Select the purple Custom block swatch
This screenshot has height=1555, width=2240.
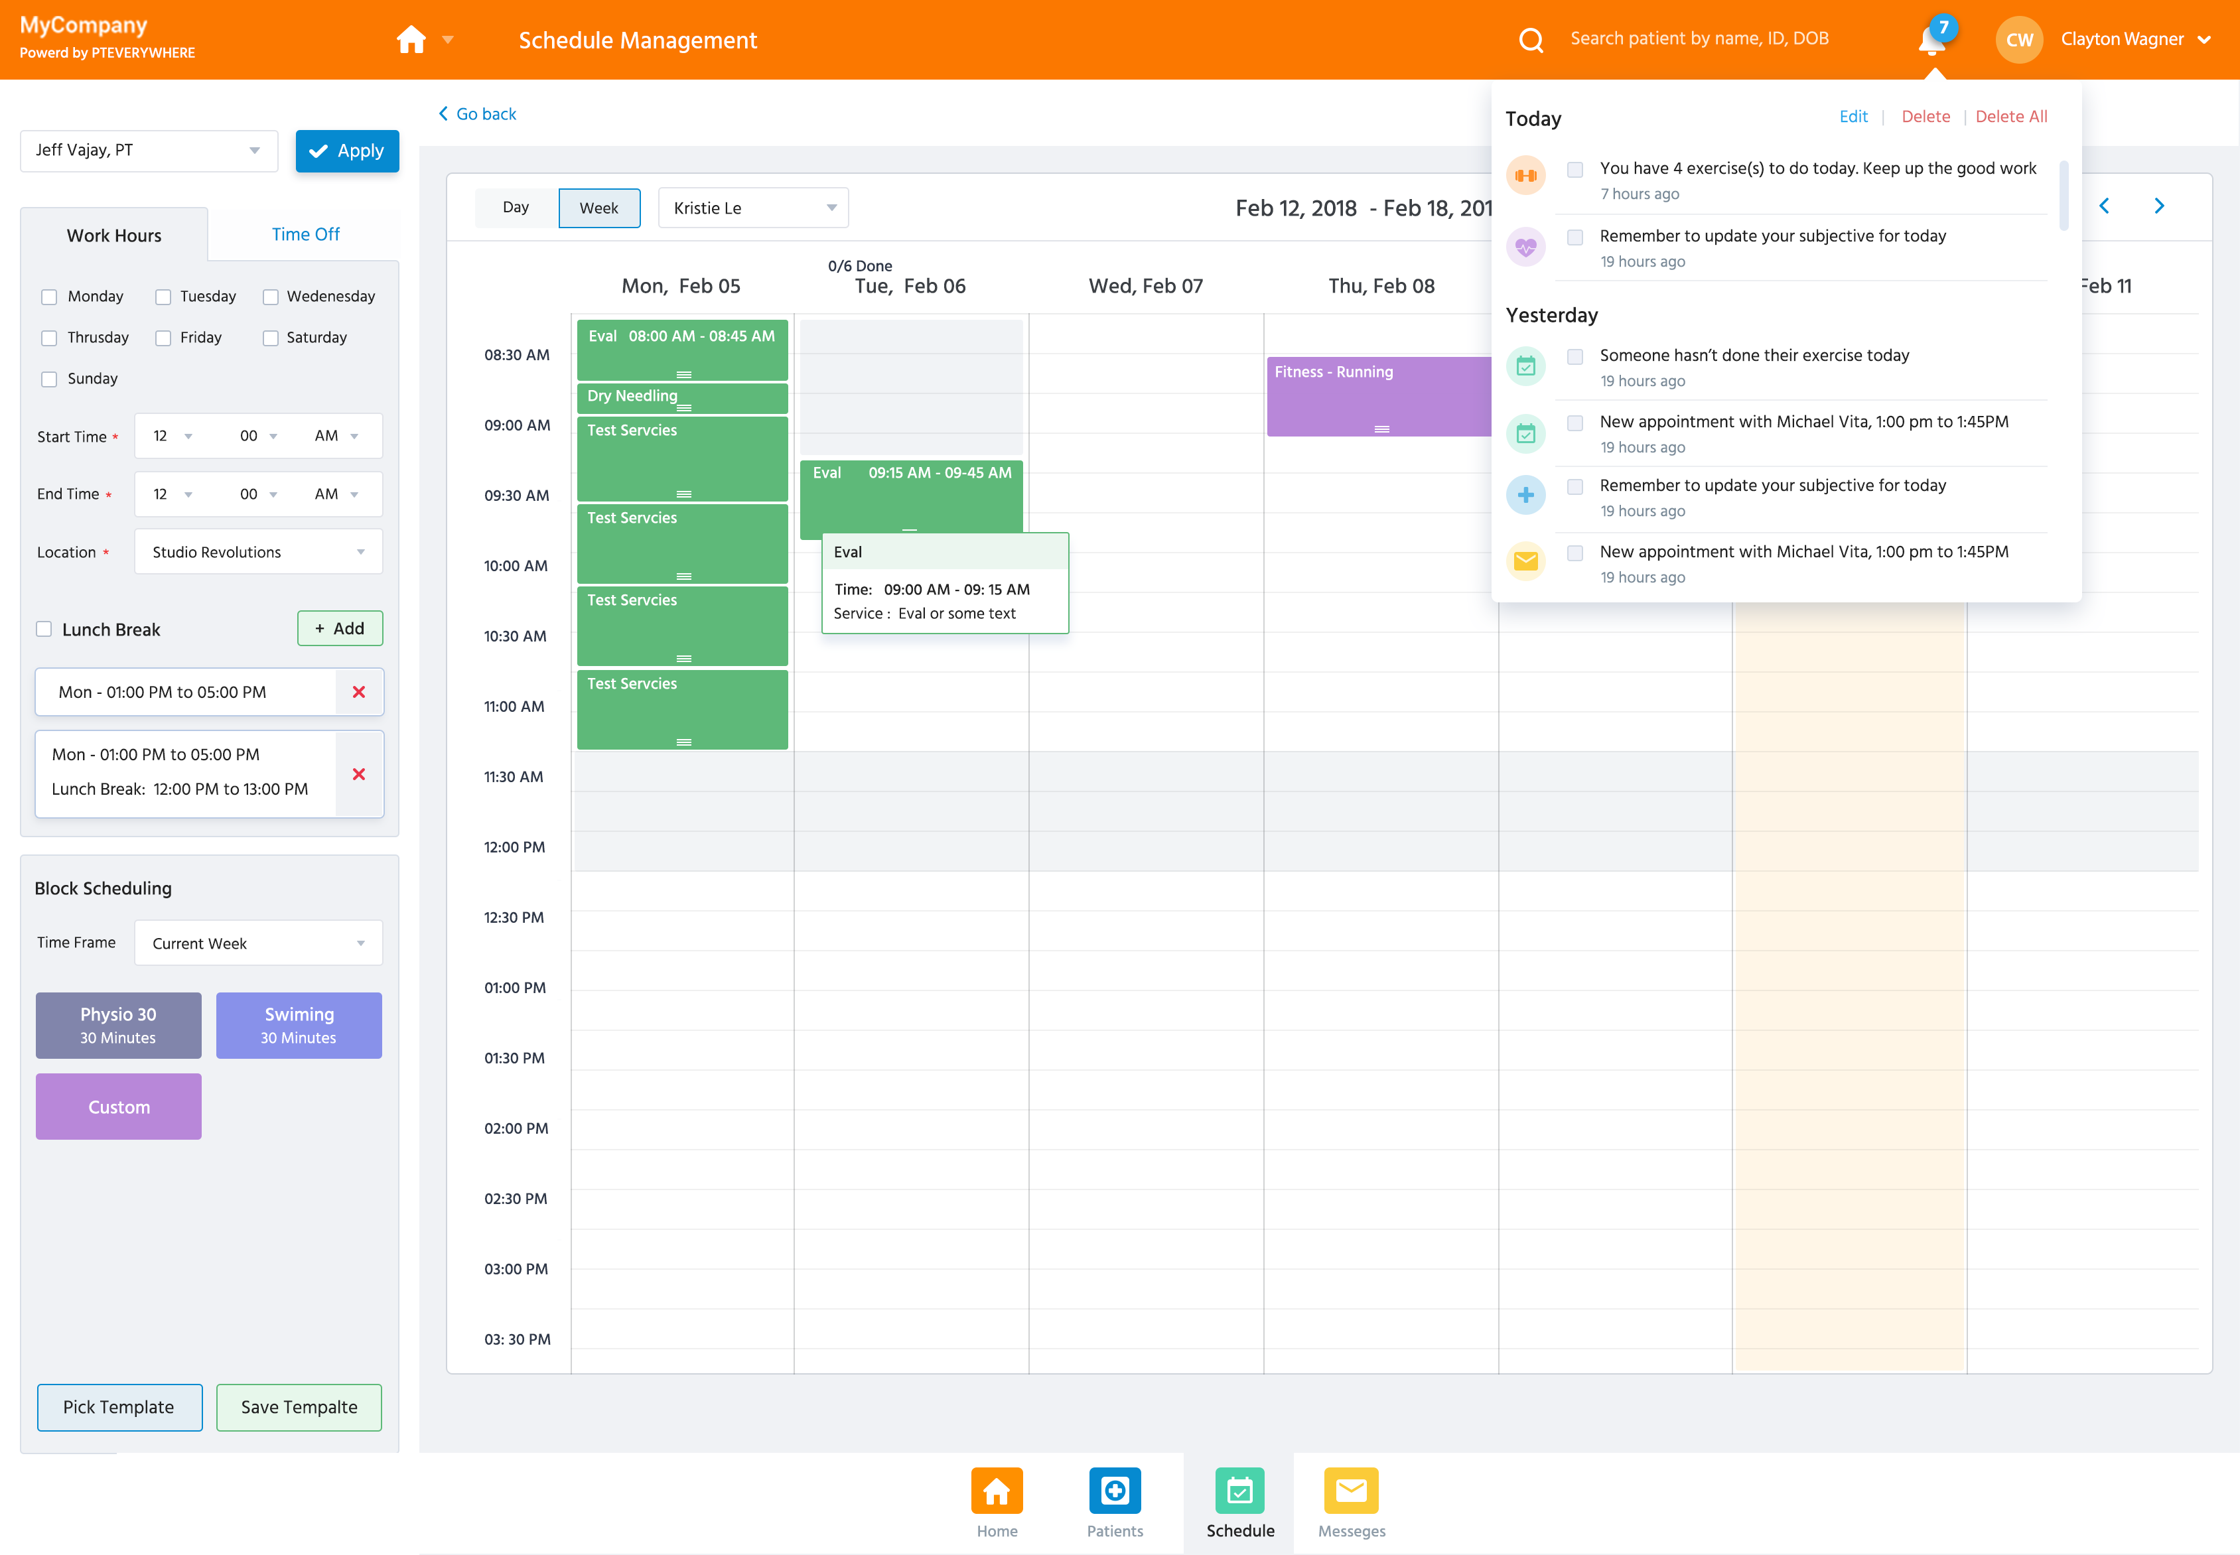click(x=119, y=1107)
